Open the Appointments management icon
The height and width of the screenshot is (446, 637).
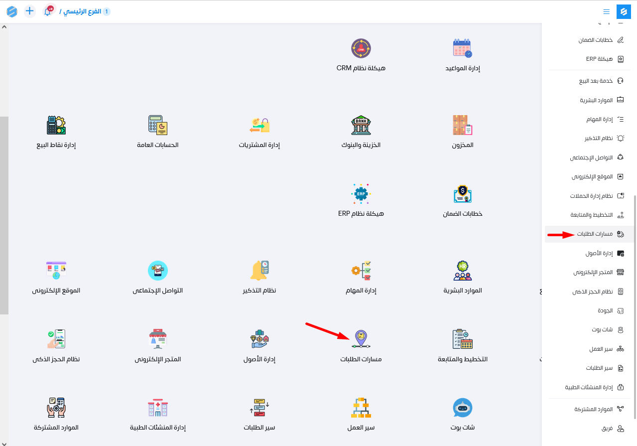click(462, 49)
